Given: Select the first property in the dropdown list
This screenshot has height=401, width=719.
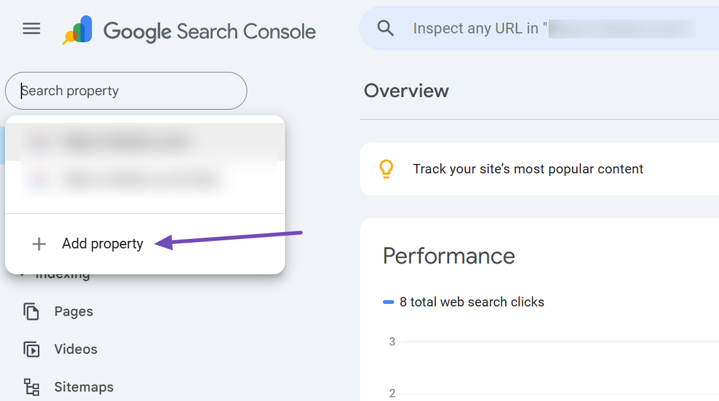Looking at the screenshot, I should (126, 140).
